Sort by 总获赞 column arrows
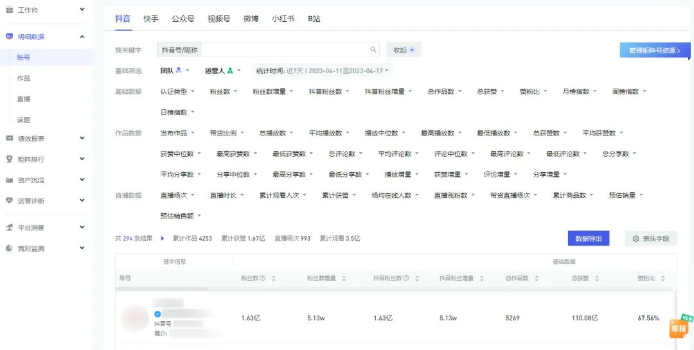The height and width of the screenshot is (350, 694). pyautogui.click(x=596, y=279)
